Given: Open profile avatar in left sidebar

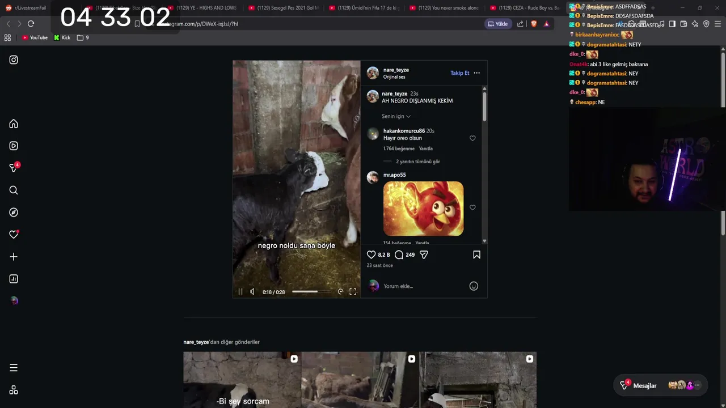Looking at the screenshot, I should click(x=14, y=301).
